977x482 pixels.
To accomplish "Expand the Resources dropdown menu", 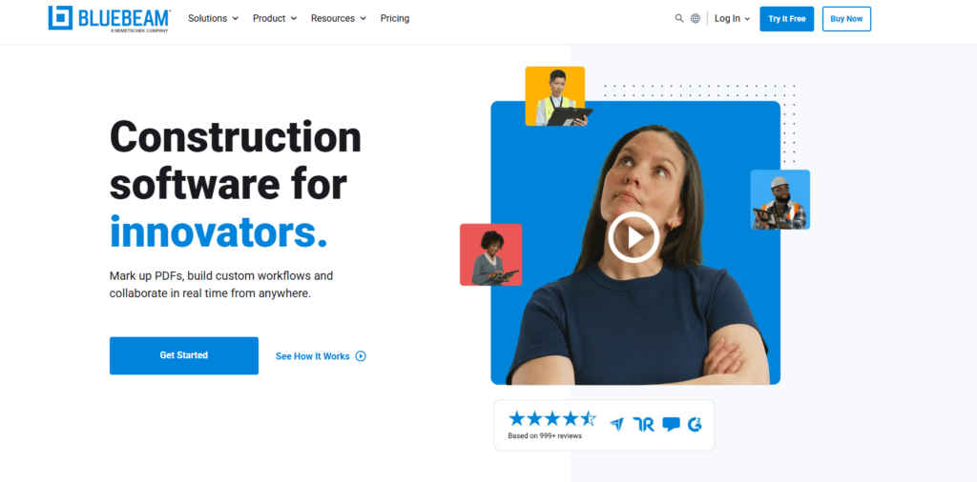I will click(x=339, y=19).
